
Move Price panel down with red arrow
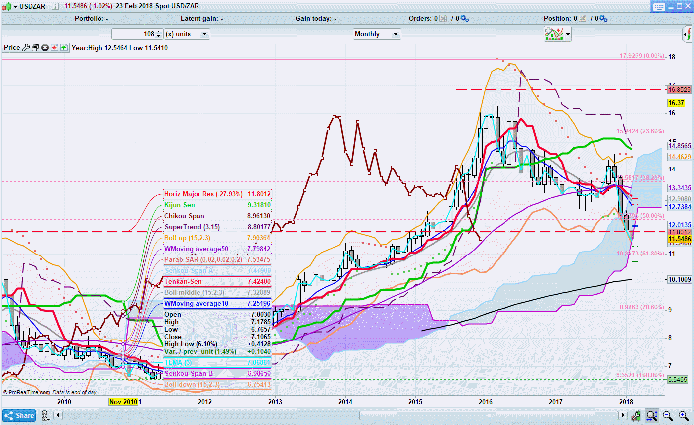(54, 48)
